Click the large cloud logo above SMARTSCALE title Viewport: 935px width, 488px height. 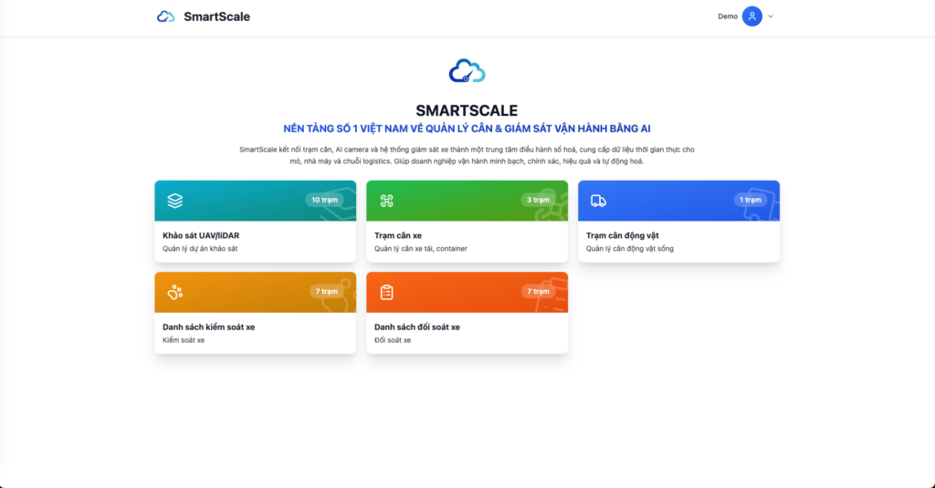[467, 71]
